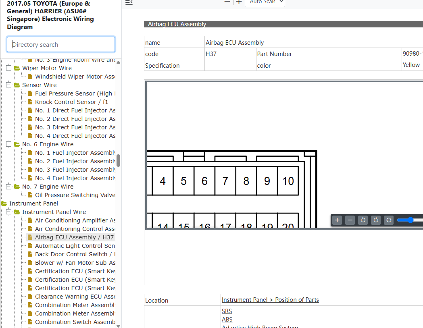The image size is (423, 328).
Task: Select Air Conditioning Amplifier item
Action: pyautogui.click(x=75, y=220)
